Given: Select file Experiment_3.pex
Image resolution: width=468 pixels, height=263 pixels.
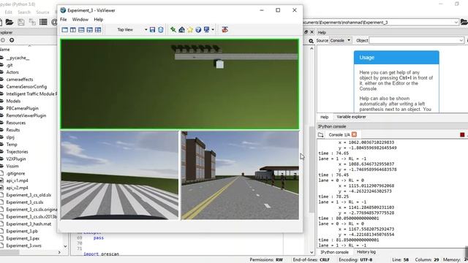Looking at the screenshot, I should (x=23, y=239).
